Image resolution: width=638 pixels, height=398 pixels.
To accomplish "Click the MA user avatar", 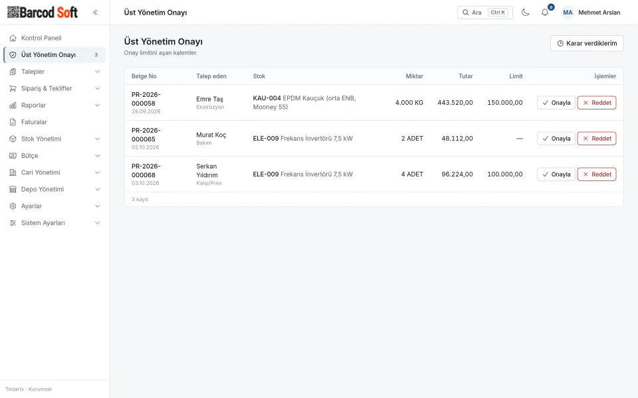I will click(568, 13).
